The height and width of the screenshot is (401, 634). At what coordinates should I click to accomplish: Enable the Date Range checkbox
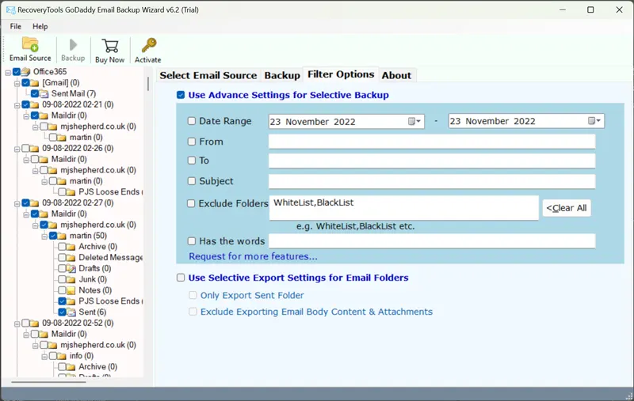click(x=192, y=122)
